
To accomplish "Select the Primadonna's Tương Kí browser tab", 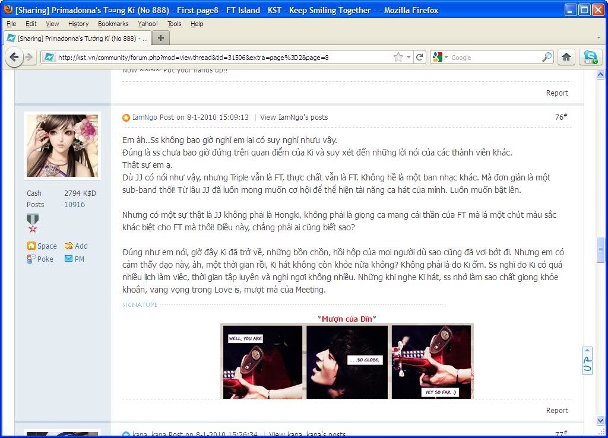I will [x=78, y=39].
